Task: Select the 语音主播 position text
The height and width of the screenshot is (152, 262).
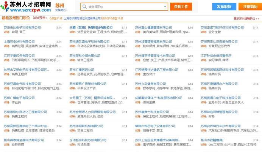Action: (x=149, y=102)
